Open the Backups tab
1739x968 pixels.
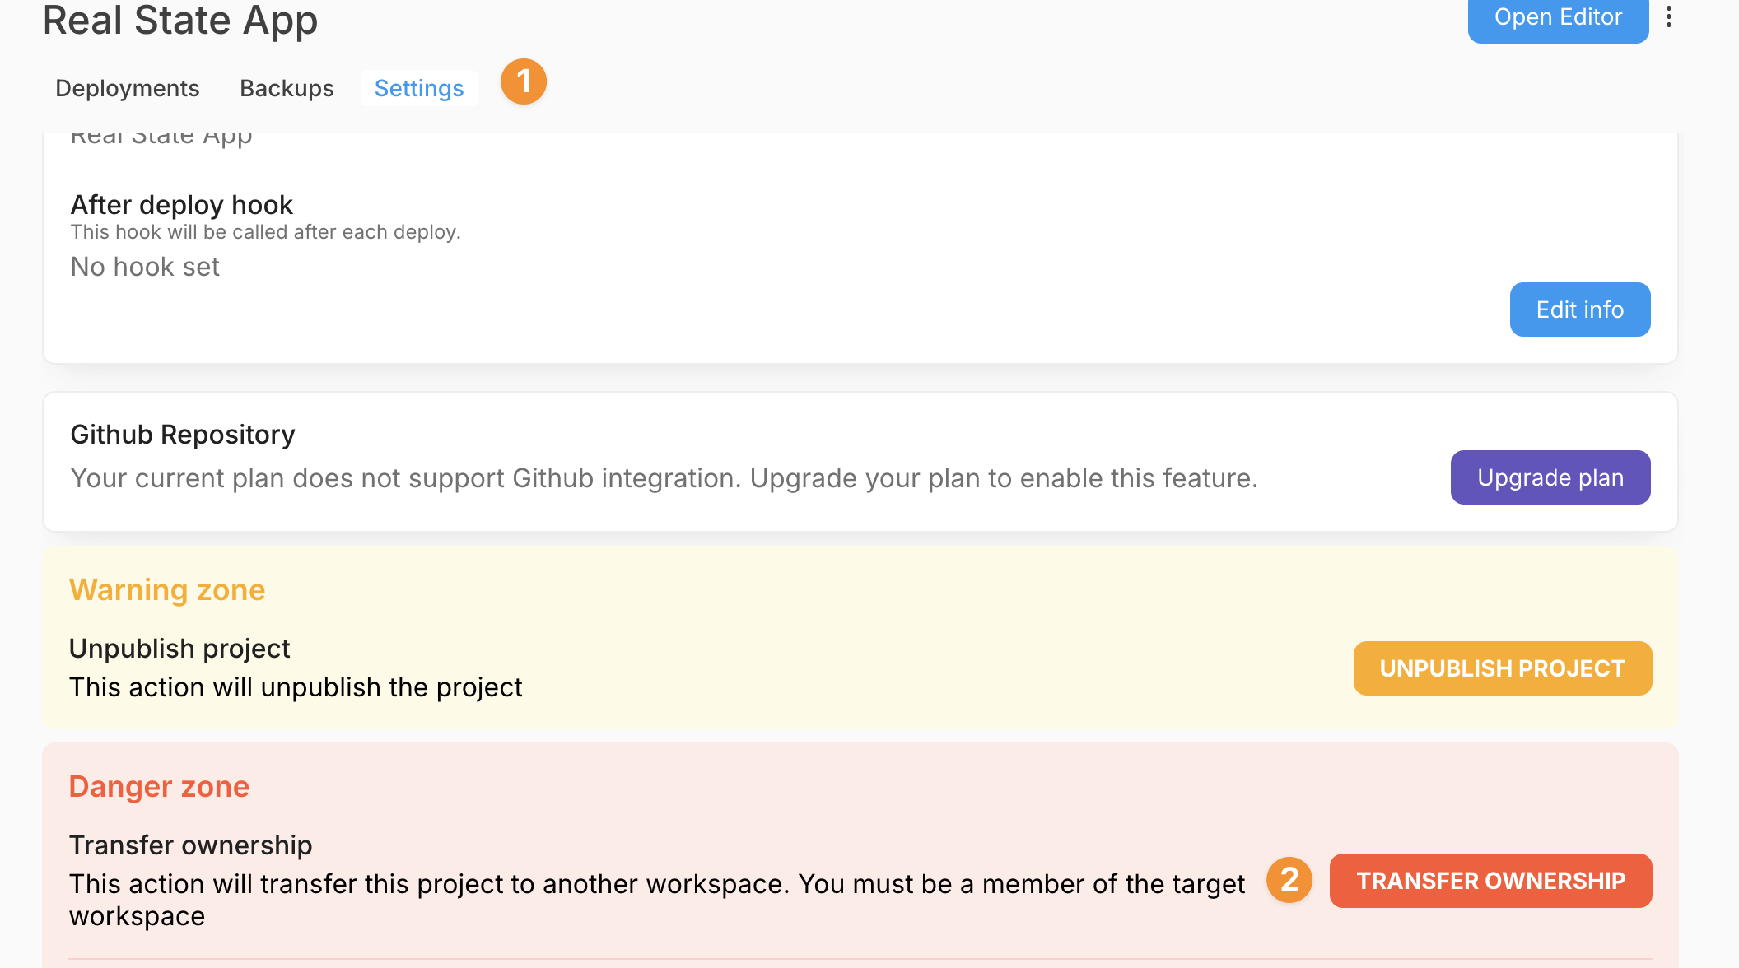(x=287, y=88)
